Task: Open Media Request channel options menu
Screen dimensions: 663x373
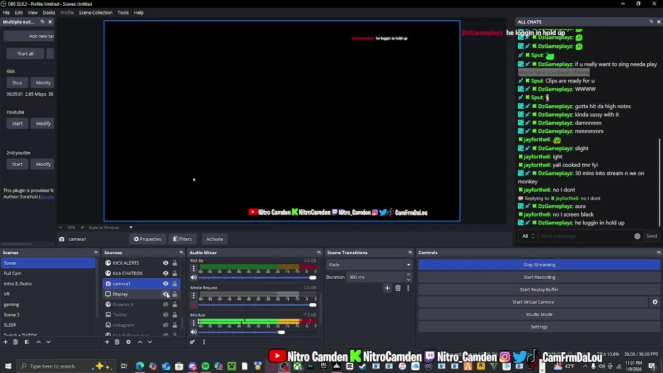Action: coord(194,295)
